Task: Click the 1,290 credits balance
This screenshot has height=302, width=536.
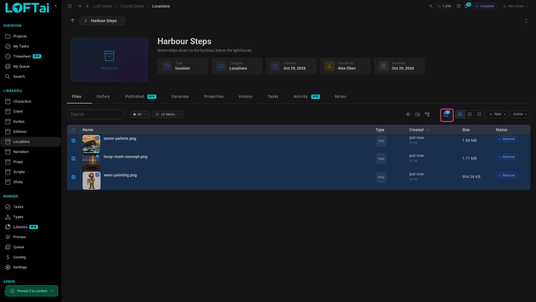Action: [444, 6]
